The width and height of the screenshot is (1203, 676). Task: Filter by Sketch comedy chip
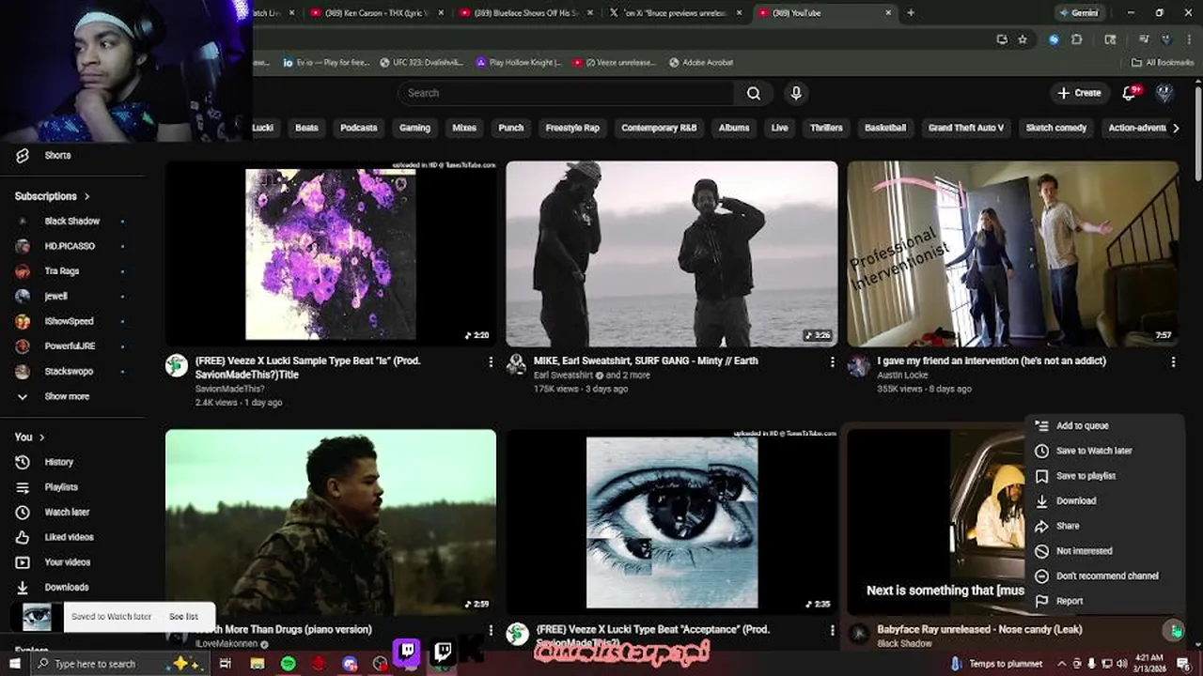click(x=1056, y=128)
